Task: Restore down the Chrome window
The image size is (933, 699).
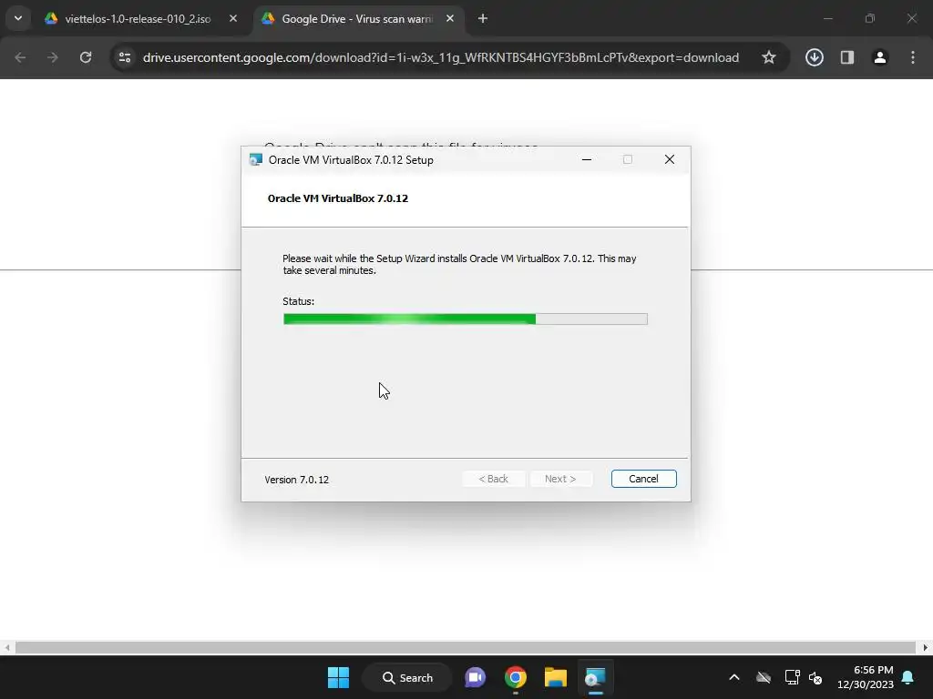Action: tap(870, 18)
